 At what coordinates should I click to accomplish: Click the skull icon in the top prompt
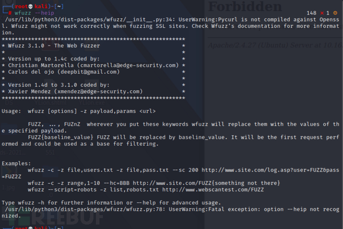30,6
